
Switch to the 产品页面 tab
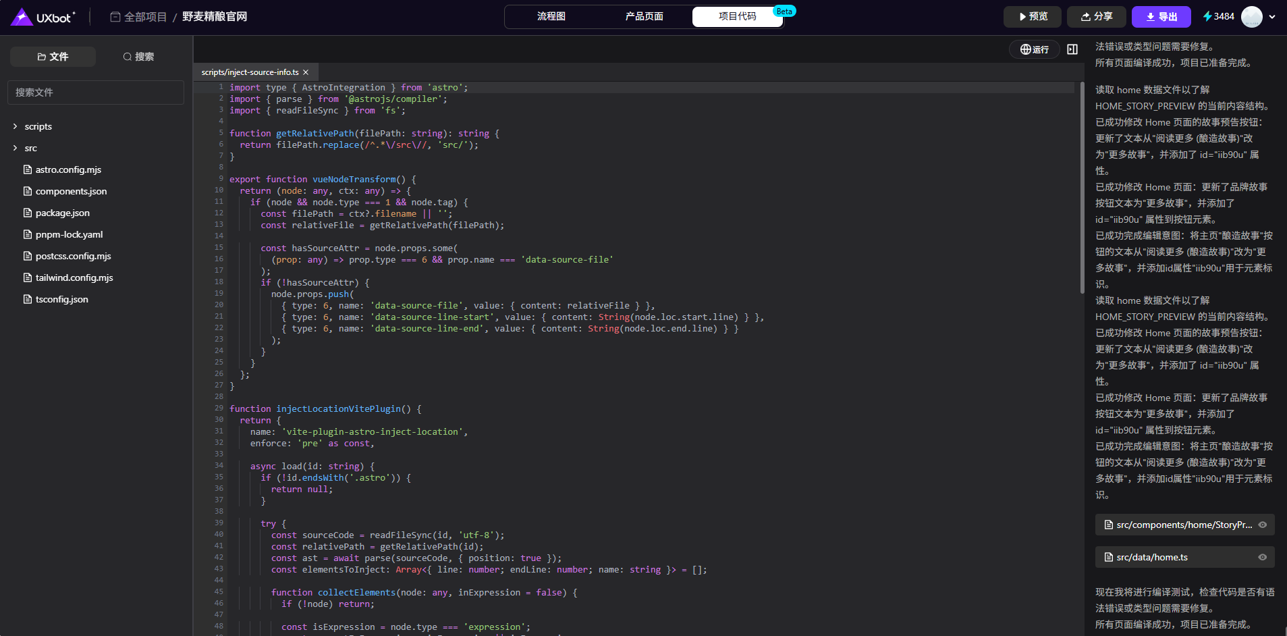click(644, 16)
